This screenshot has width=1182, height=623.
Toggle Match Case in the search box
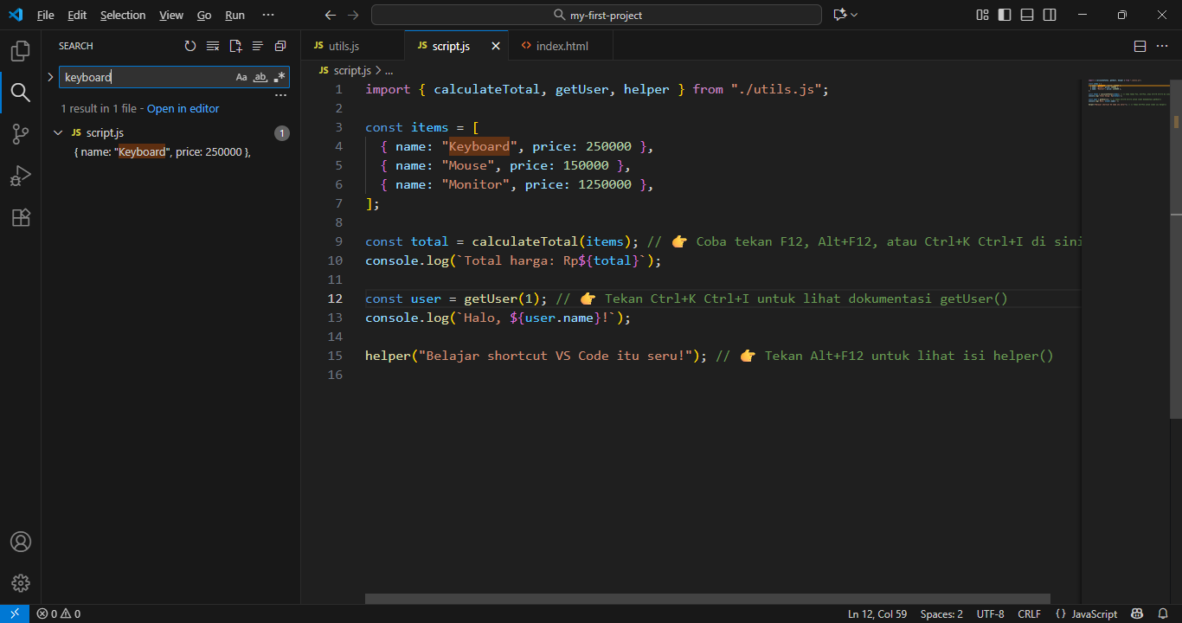coord(241,77)
